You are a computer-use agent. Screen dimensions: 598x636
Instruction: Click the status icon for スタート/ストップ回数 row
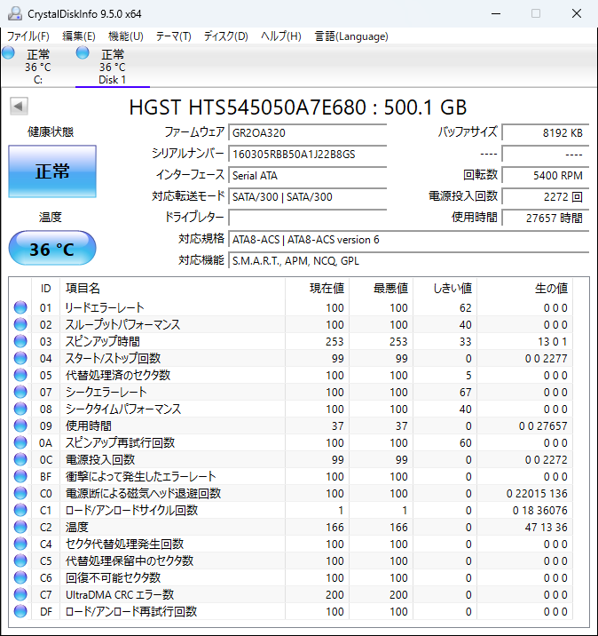click(x=20, y=358)
